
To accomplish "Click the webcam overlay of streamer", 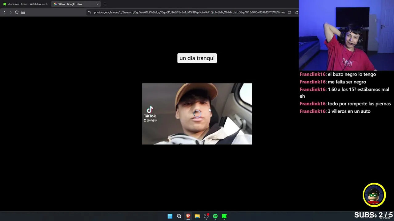I will (346, 35).
